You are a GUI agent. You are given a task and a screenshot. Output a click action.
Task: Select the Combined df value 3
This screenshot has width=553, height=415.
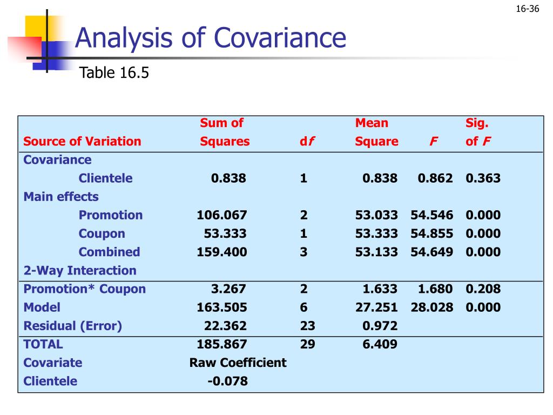coord(304,252)
